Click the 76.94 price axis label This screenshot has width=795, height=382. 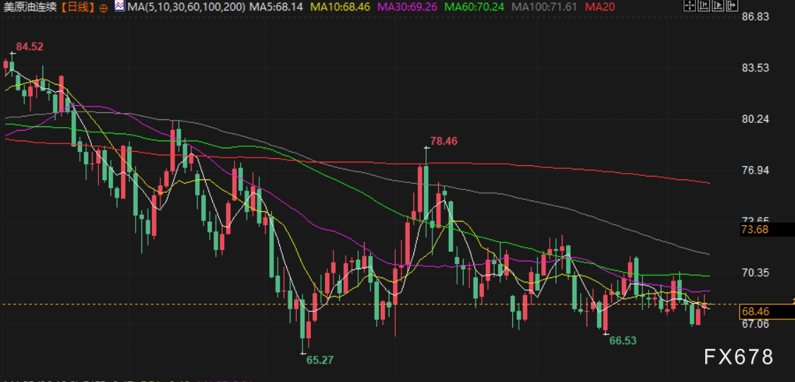[756, 170]
